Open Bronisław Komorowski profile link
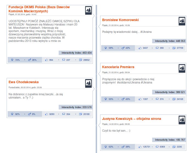Image resolution: width=190 pixels, height=153 pixels. click(x=120, y=20)
